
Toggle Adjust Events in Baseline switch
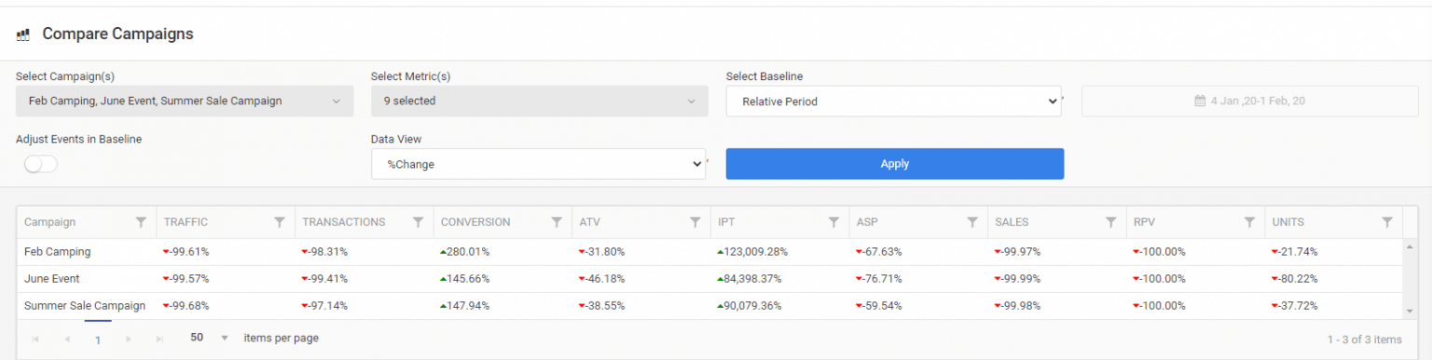(x=41, y=164)
